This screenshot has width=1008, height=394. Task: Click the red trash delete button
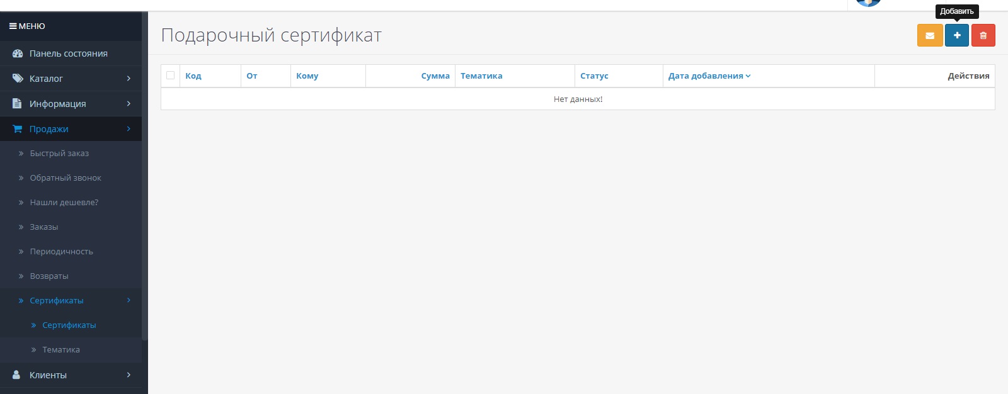click(983, 35)
